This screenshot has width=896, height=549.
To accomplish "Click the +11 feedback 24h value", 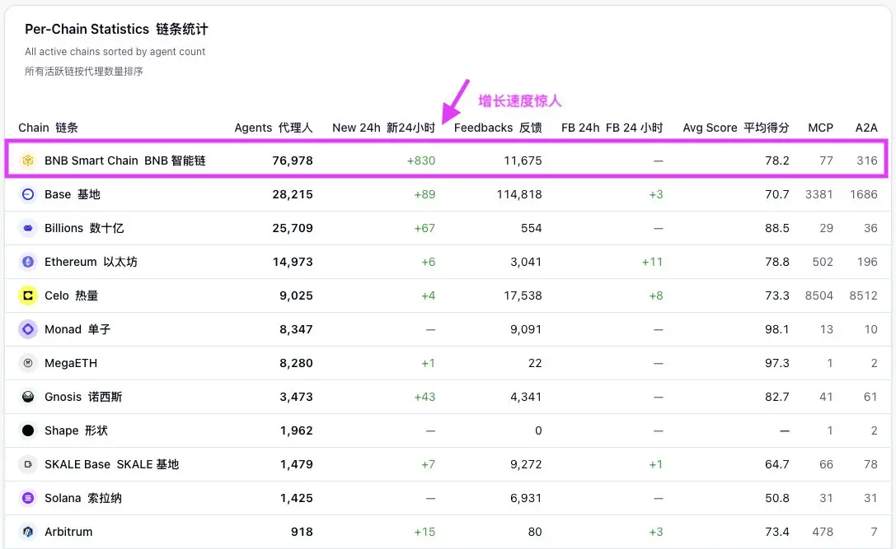I will [x=652, y=262].
